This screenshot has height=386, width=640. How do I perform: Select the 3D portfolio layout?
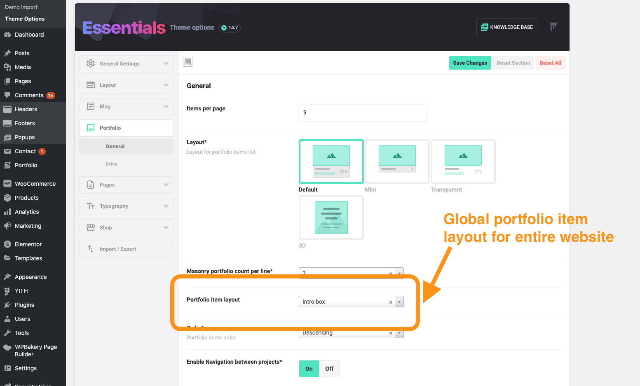(331, 218)
